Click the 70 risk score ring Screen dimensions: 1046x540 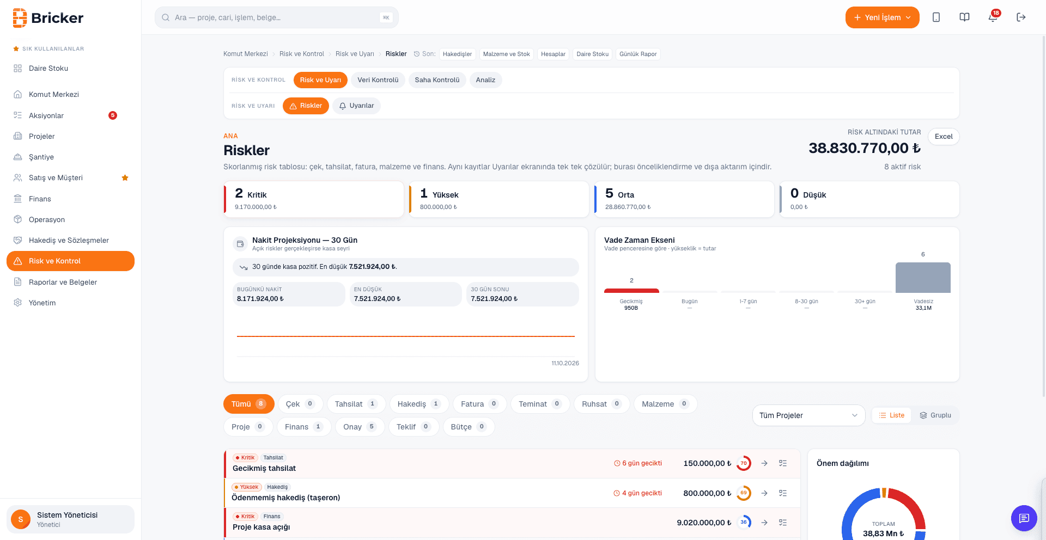(x=744, y=463)
